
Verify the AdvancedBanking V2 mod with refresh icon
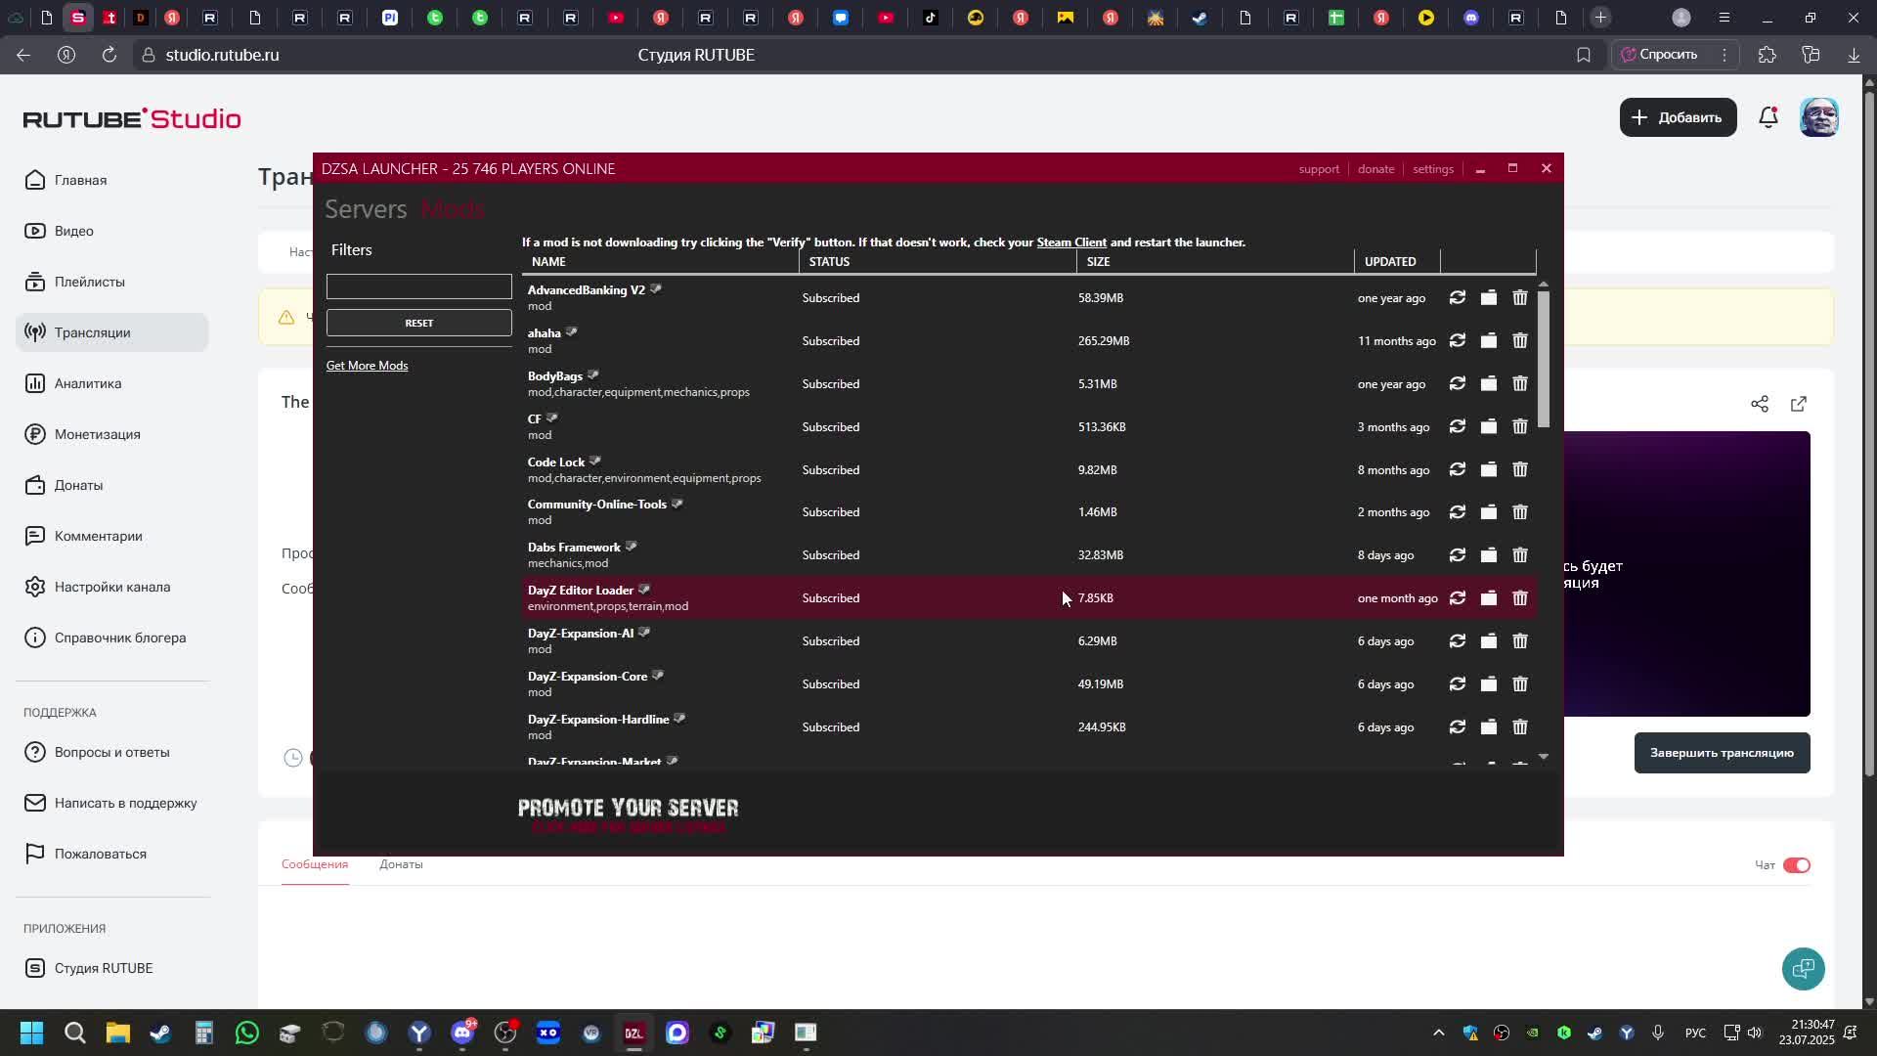click(x=1457, y=298)
